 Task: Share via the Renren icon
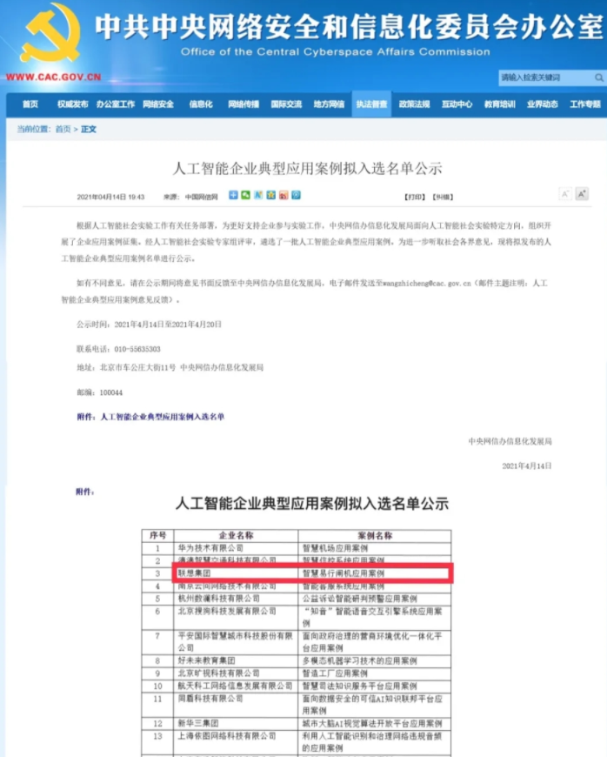pyautogui.click(x=258, y=195)
